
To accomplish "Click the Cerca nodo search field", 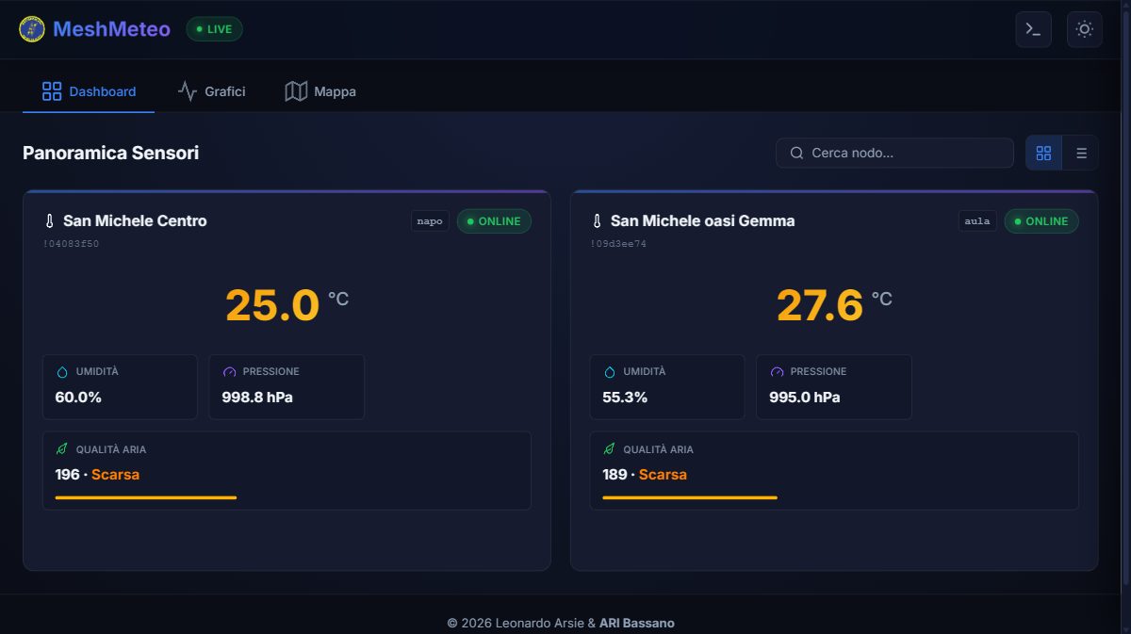I will 894,153.
